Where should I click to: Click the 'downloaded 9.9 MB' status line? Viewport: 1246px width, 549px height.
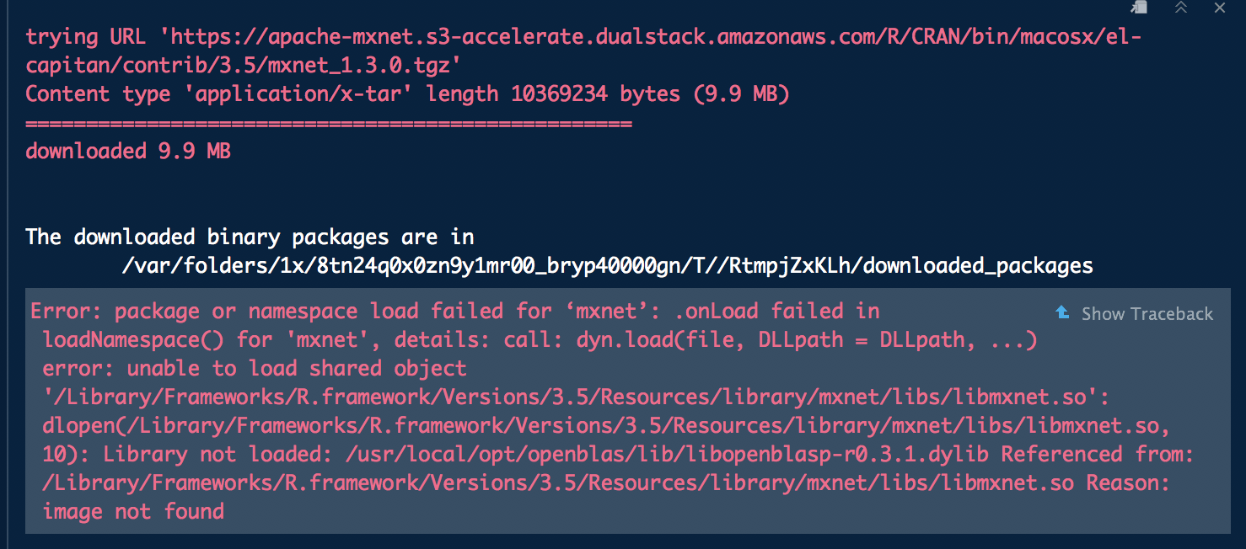click(126, 151)
